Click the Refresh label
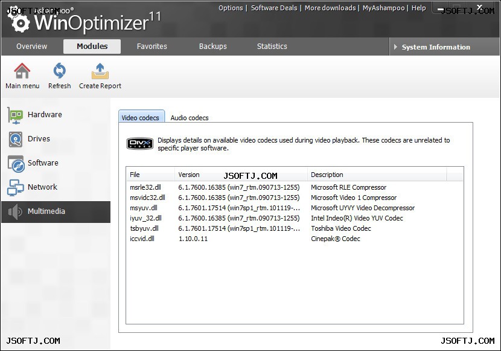Viewport: 501px width, 351px height. (x=59, y=86)
